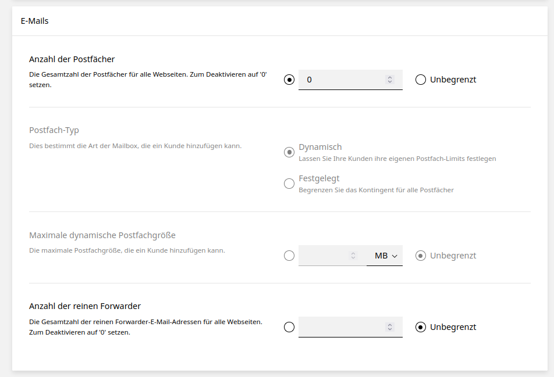554x377 pixels.
Task: Click the reinen Forwarder number field
Action: 340,327
